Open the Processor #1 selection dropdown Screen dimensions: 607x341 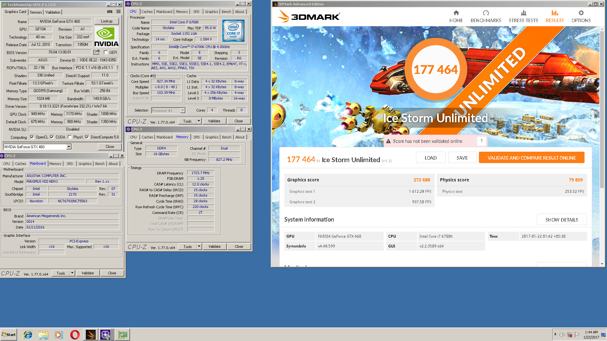pos(183,111)
